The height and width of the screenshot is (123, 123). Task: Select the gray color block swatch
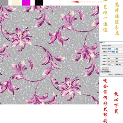pyautogui.click(x=4, y=3)
